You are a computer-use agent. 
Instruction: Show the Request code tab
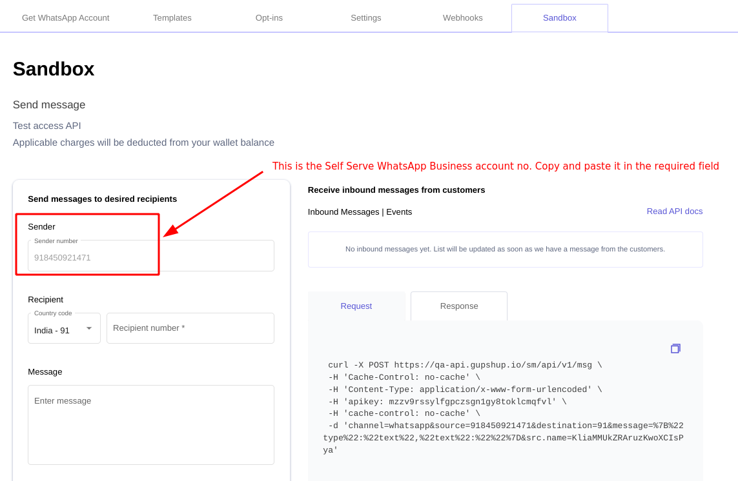point(356,306)
